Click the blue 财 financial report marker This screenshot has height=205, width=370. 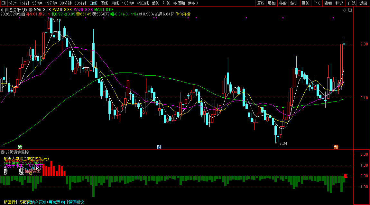[159, 147]
